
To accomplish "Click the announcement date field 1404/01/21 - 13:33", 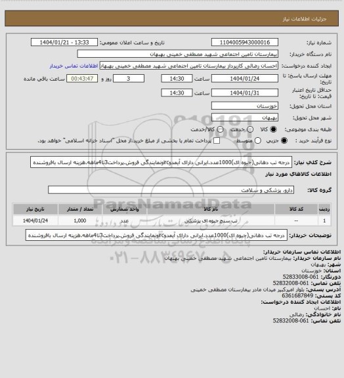I will pos(64,43).
